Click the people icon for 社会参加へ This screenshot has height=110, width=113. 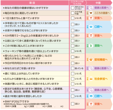point(91,79)
